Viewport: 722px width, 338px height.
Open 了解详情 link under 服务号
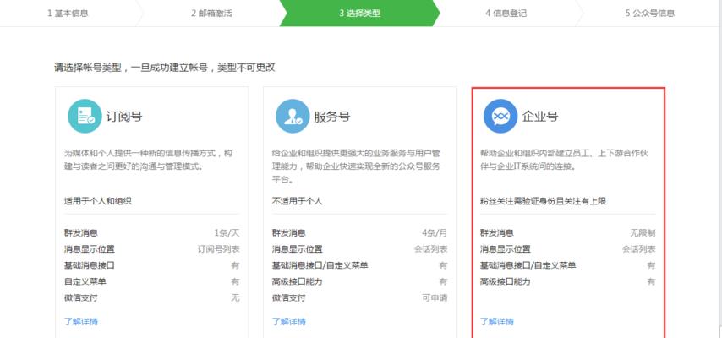(288, 321)
